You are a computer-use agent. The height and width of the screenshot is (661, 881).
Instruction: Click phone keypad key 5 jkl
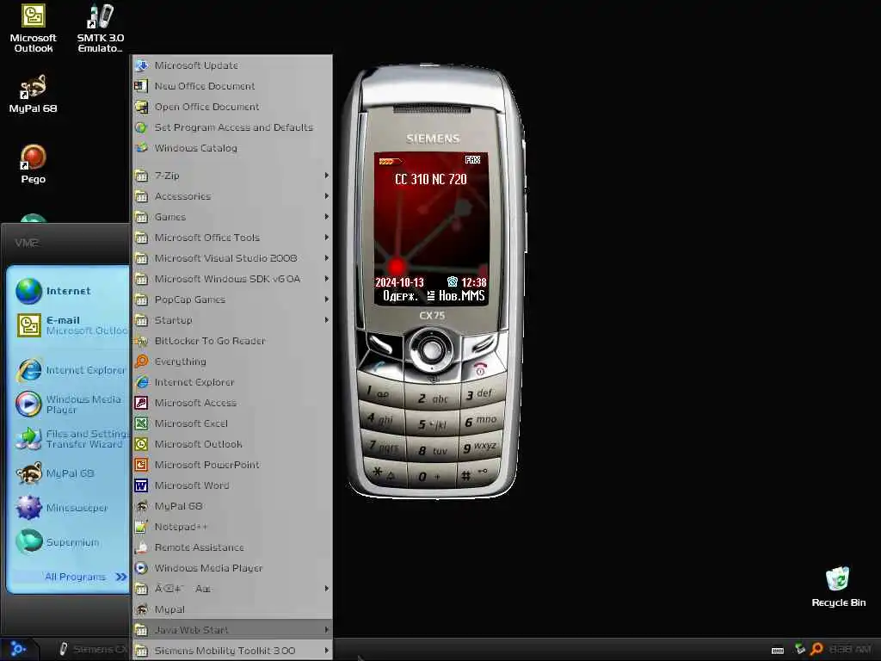point(432,424)
